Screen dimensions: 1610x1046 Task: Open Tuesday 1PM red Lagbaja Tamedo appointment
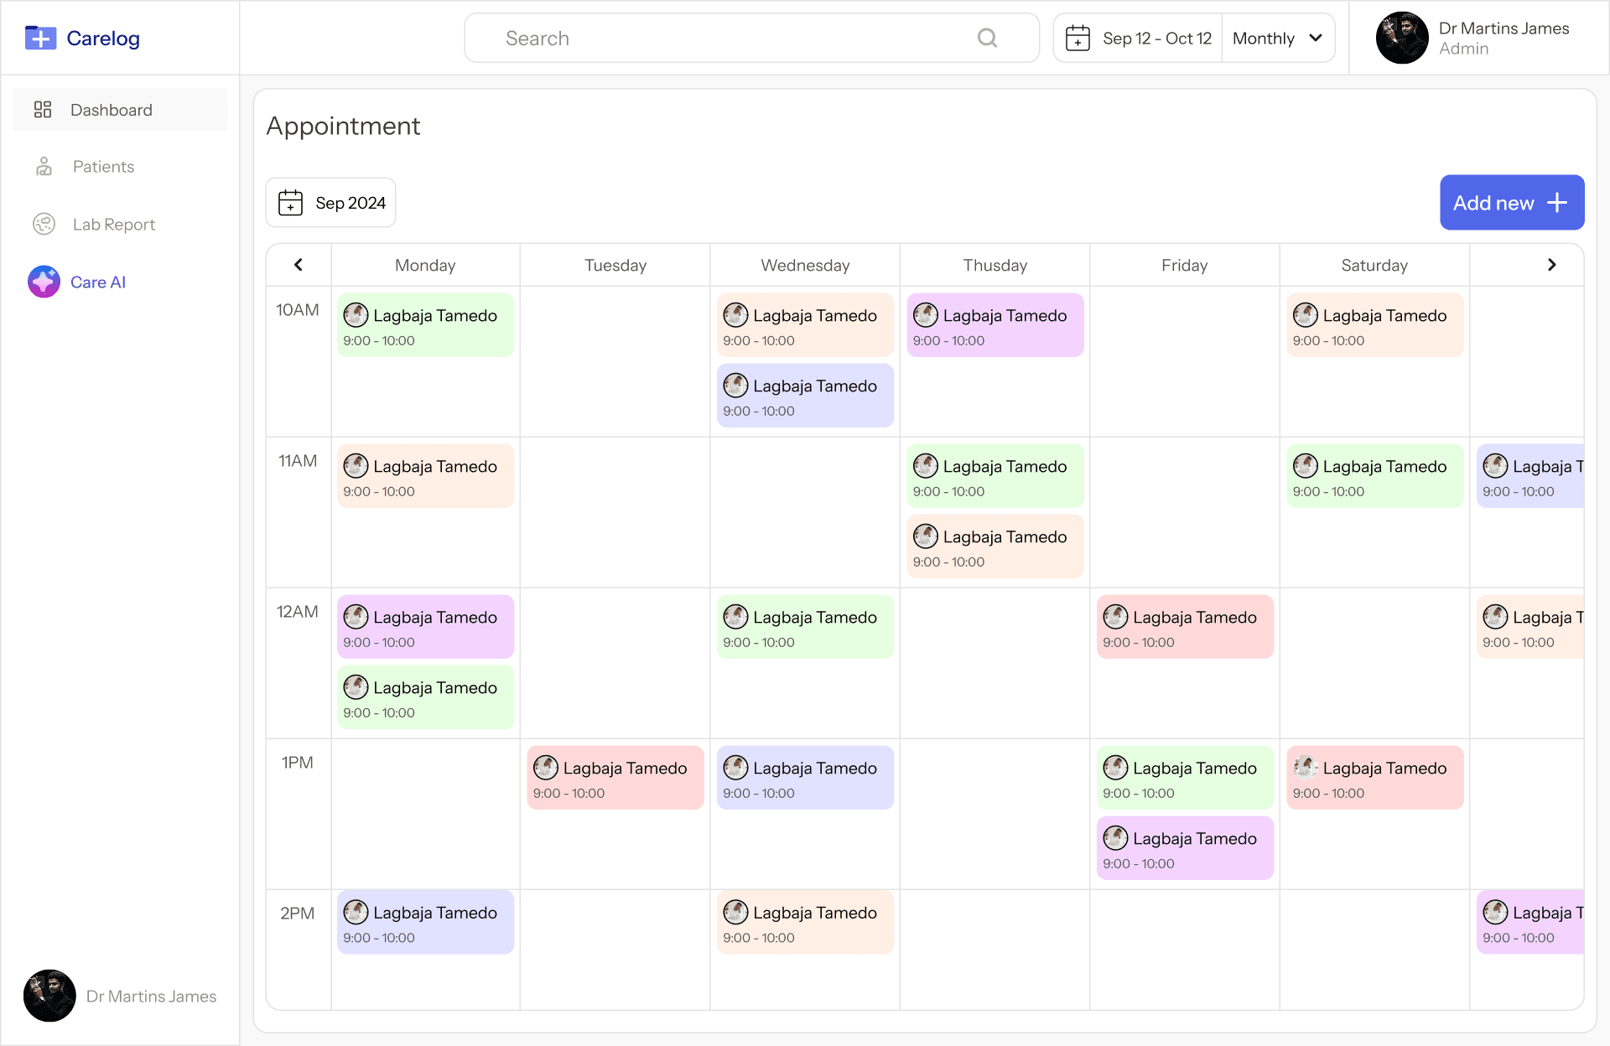[615, 778]
